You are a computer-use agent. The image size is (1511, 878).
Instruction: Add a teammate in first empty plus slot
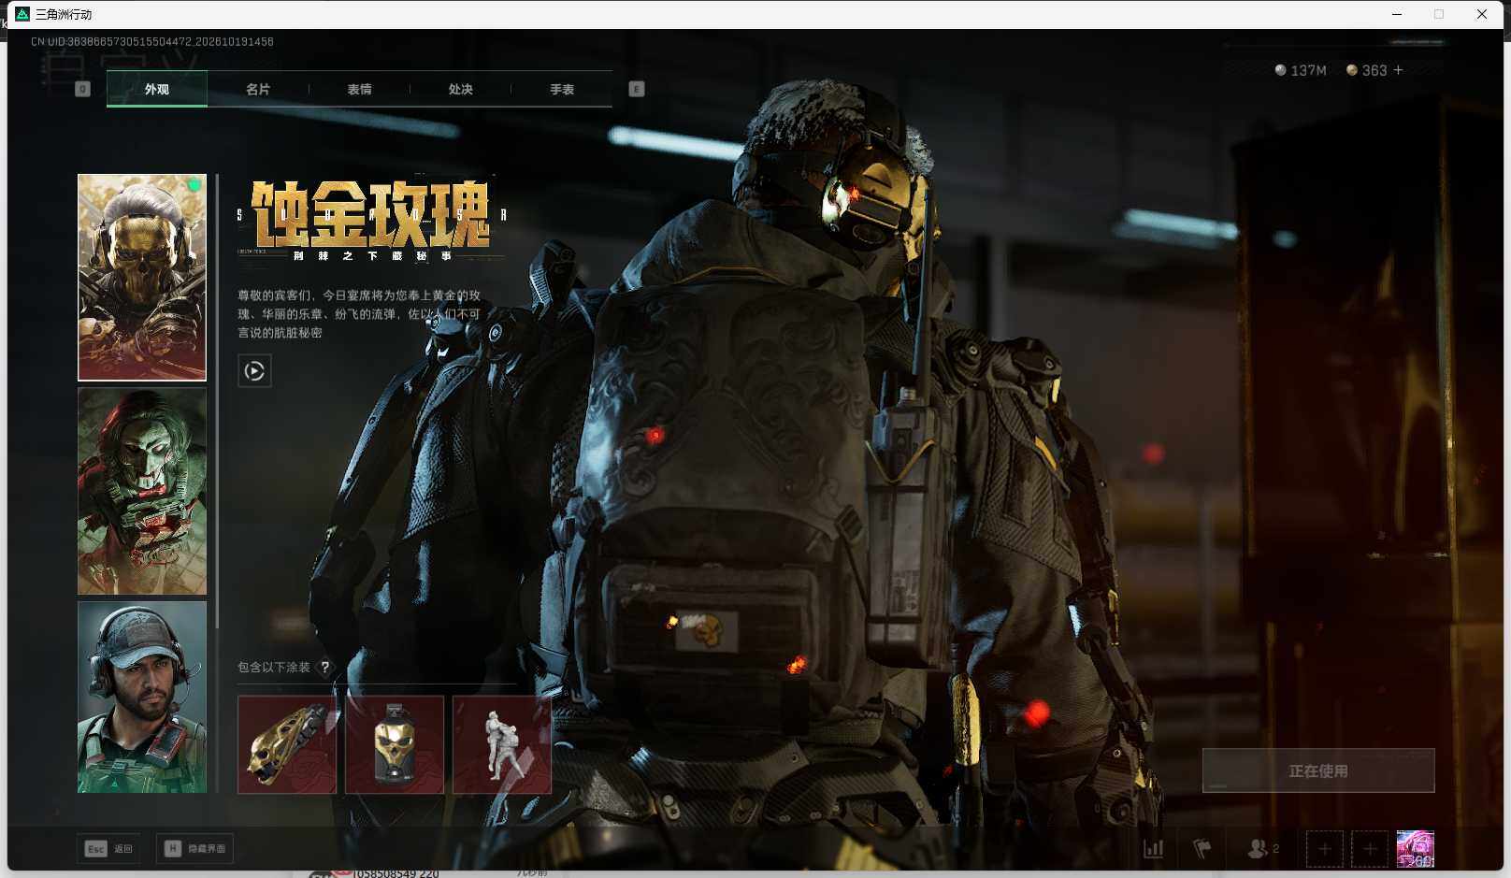pos(1325,849)
